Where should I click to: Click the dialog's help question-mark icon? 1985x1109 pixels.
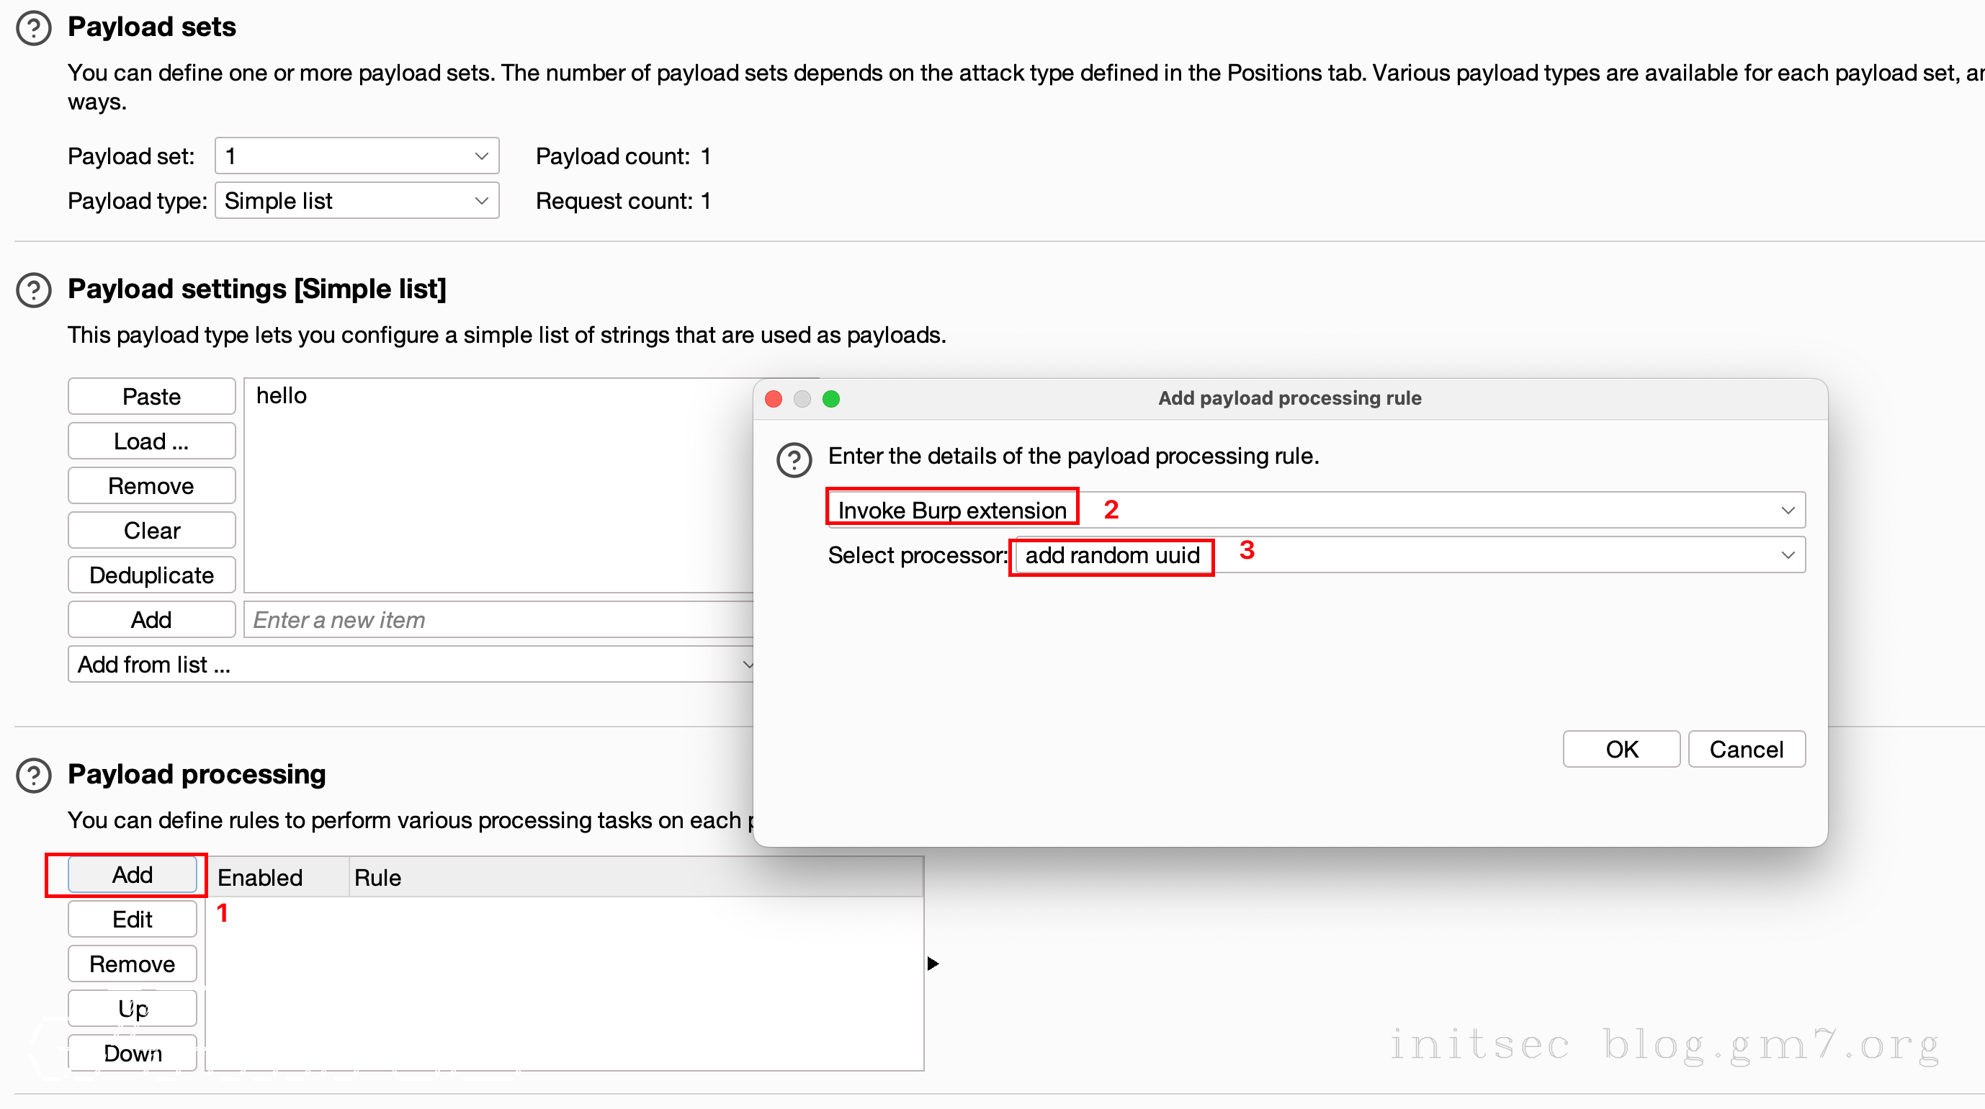pyautogui.click(x=794, y=459)
